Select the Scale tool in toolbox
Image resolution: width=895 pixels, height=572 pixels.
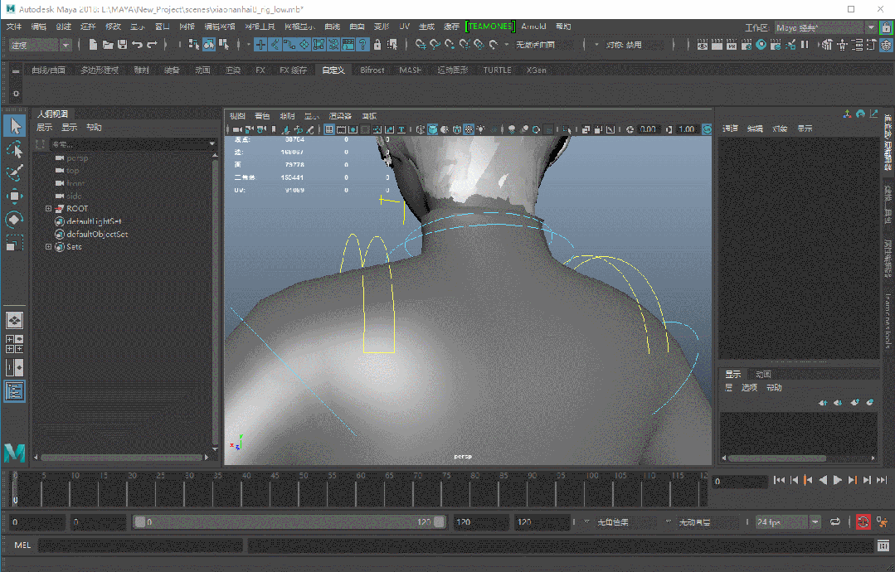tap(15, 244)
